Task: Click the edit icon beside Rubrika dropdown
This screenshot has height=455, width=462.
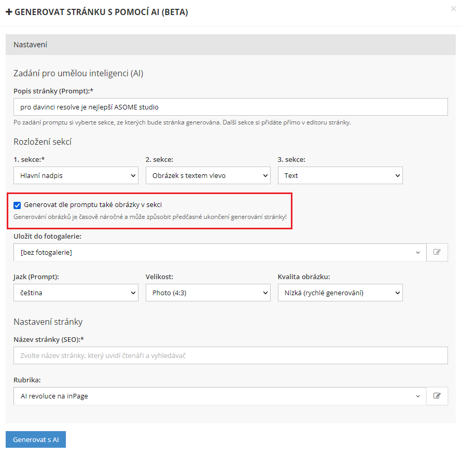Action: click(x=437, y=396)
